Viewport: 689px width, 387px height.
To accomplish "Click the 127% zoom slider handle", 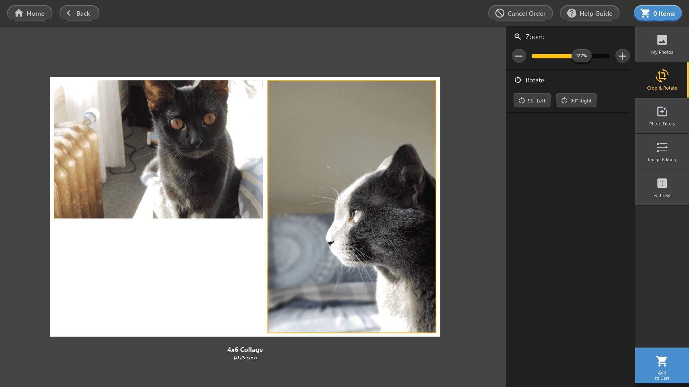I will (581, 56).
